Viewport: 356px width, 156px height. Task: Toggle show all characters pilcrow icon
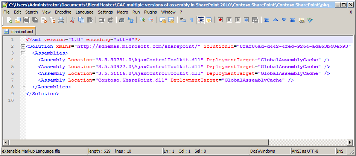point(192,20)
